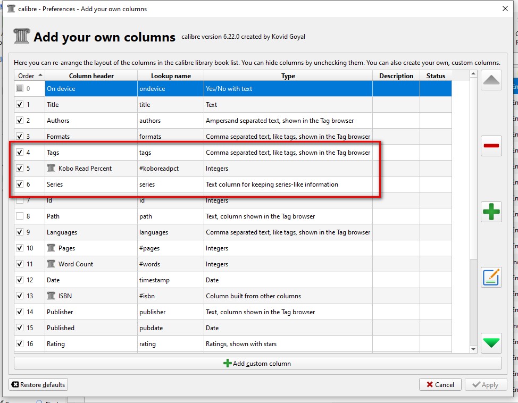The image size is (518, 403).
Task: Click the Column header heading
Action: pyautogui.click(x=91, y=75)
